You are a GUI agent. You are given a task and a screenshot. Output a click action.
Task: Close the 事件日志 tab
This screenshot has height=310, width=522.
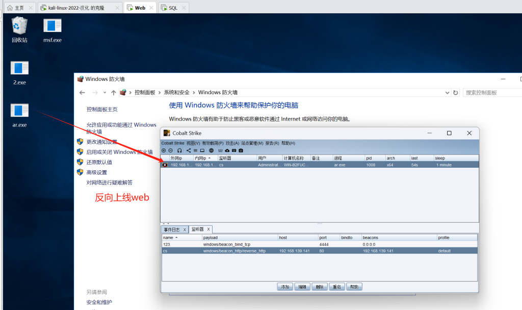point(185,230)
